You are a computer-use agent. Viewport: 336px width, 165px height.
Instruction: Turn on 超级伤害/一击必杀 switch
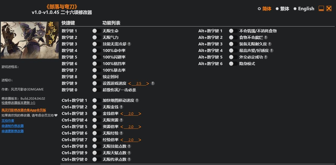97,90
